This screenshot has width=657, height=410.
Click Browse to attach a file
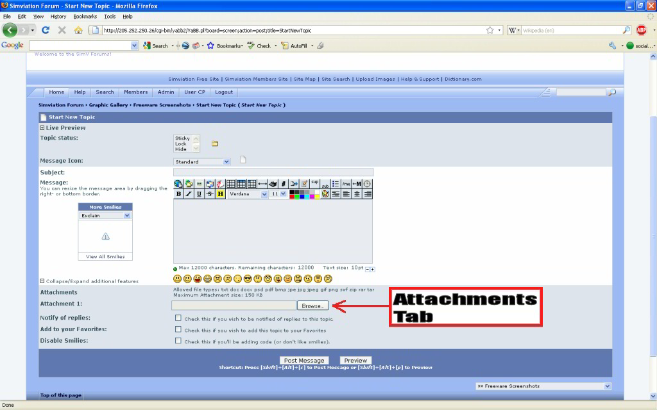313,306
